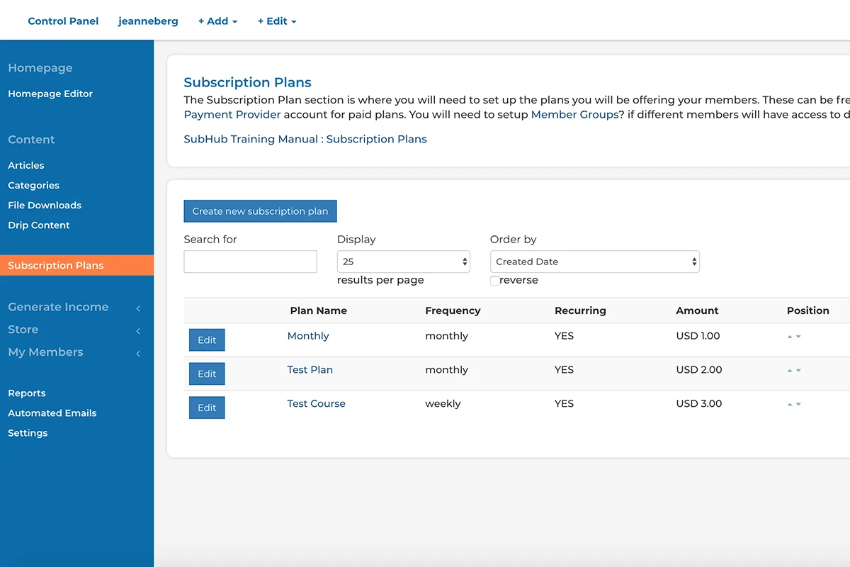Open Drip Content from the sidebar
Viewport: 850px width, 567px height.
click(39, 225)
